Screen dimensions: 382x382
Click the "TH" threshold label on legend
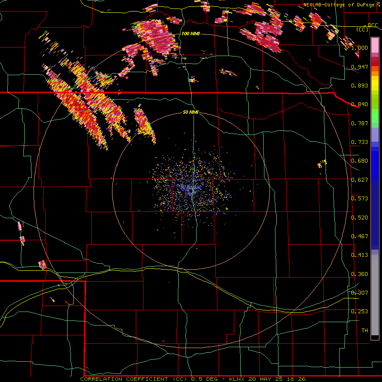click(365, 331)
